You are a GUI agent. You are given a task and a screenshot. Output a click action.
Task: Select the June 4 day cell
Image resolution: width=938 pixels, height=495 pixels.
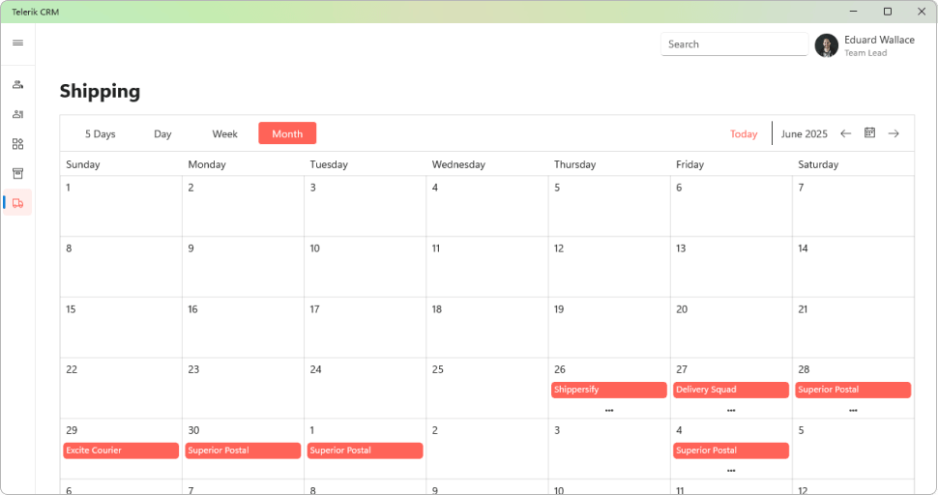[x=487, y=206]
